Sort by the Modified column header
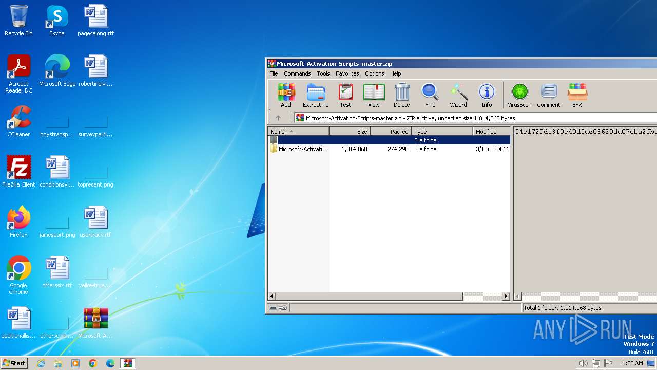 (x=491, y=132)
